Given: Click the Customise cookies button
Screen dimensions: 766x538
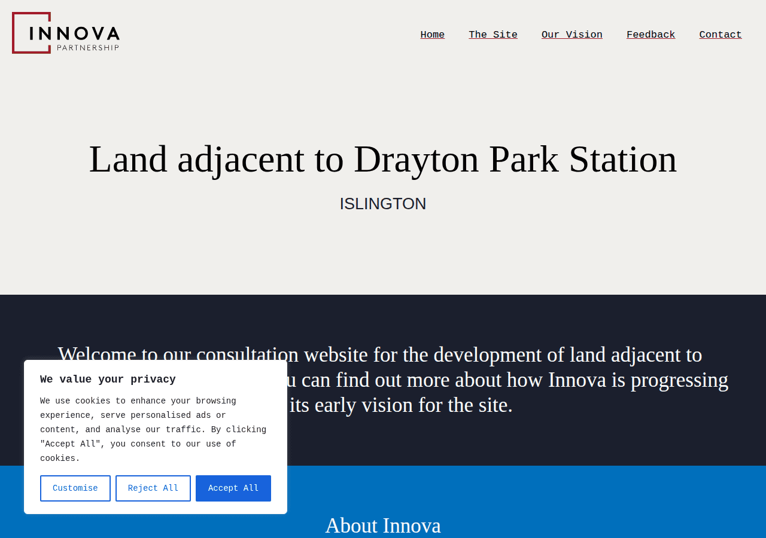Looking at the screenshot, I should point(75,488).
